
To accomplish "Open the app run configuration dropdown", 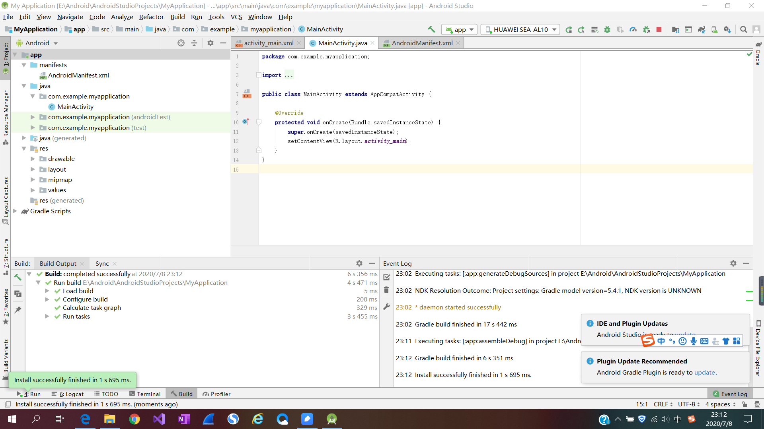I will tap(460, 29).
